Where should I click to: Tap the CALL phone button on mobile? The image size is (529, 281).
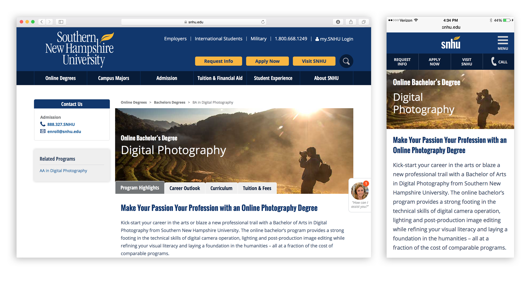point(499,62)
